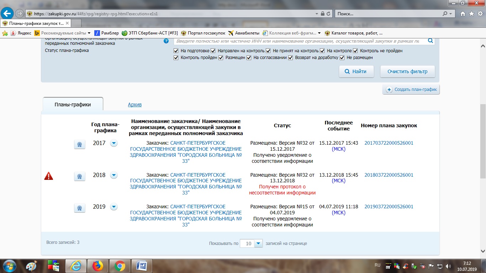
Task: Click the 'Найти' search button
Action: tap(356, 71)
